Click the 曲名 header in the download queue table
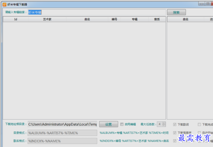Screen dimensions: 213x147 coord(186,19)
